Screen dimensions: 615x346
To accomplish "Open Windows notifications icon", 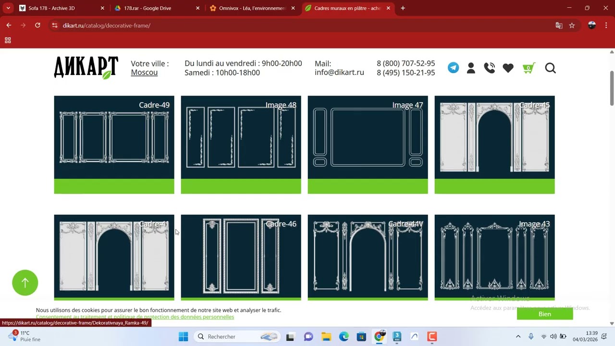I will pyautogui.click(x=604, y=336).
